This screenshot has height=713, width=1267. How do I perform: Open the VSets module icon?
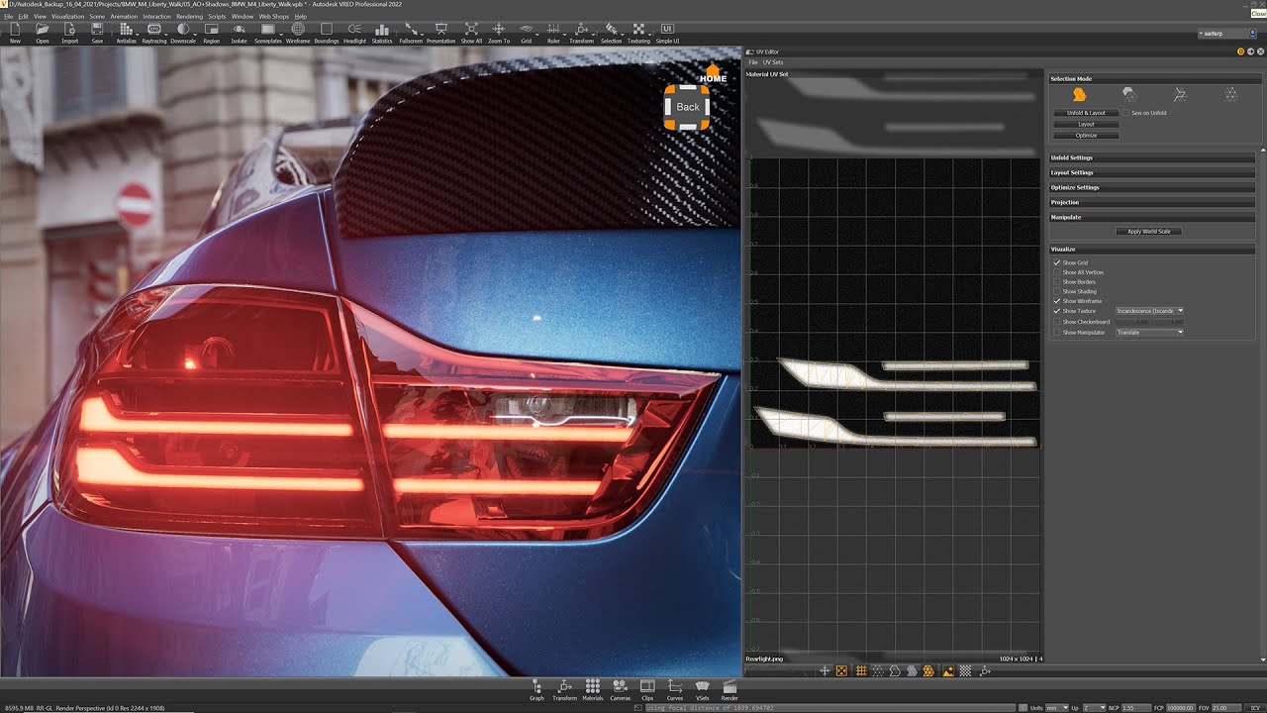703,689
